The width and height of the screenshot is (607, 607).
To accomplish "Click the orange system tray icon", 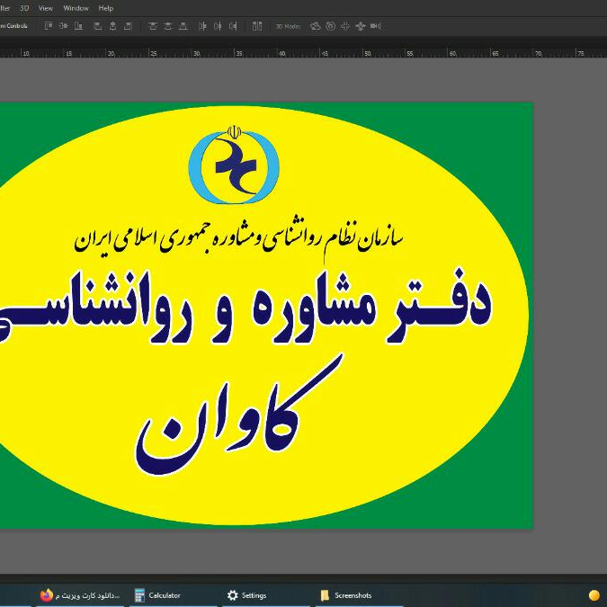I will 594,595.
